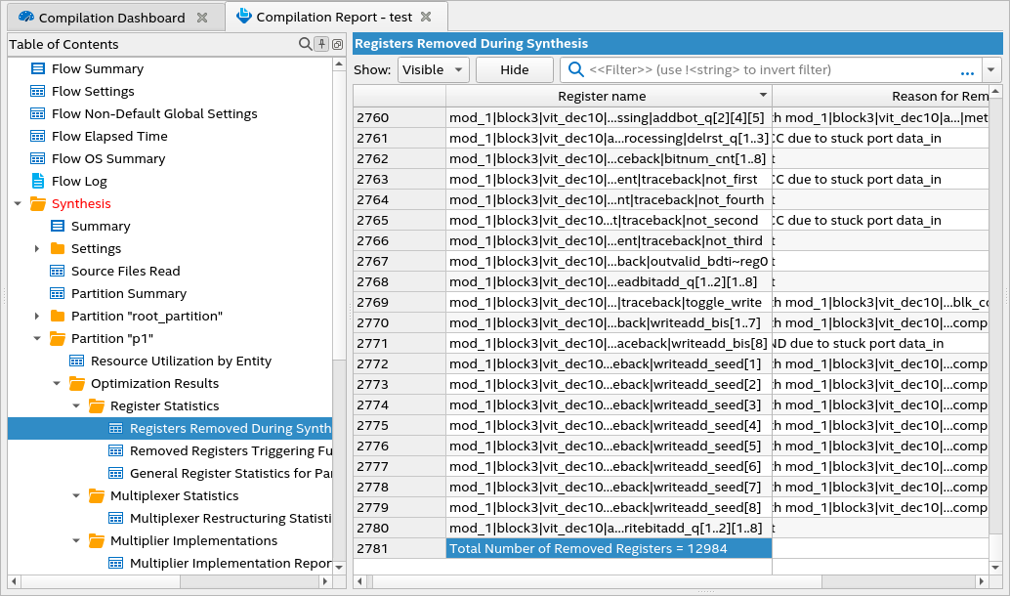
Task: Click the float panel icon in Table of Contents
Action: (337, 44)
